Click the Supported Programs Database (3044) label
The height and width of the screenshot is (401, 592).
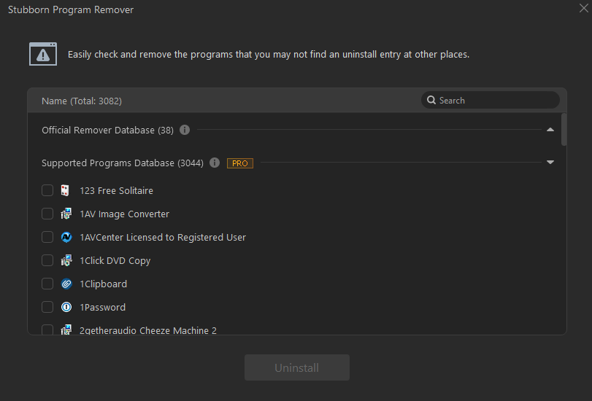tap(123, 163)
